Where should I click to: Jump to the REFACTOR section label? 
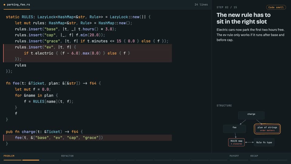tap(67, 156)
